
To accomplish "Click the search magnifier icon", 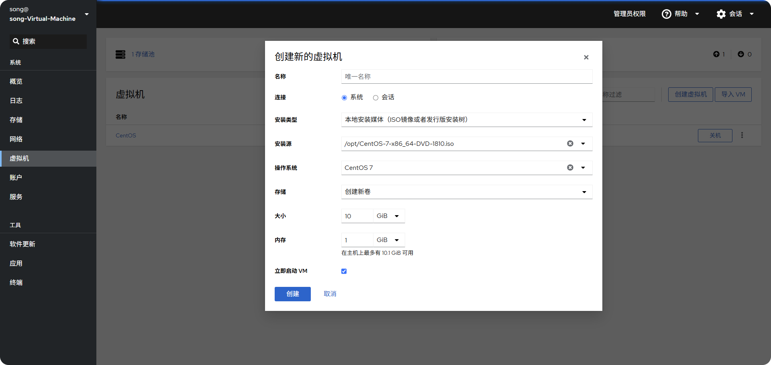I will [16, 41].
